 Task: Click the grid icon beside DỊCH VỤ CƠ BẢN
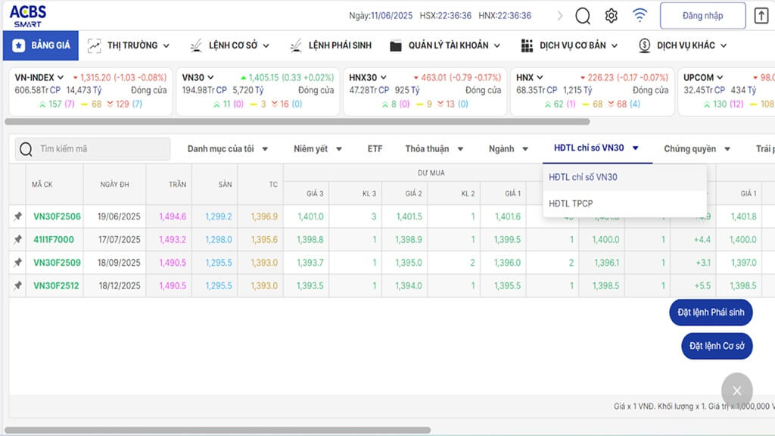coord(527,45)
